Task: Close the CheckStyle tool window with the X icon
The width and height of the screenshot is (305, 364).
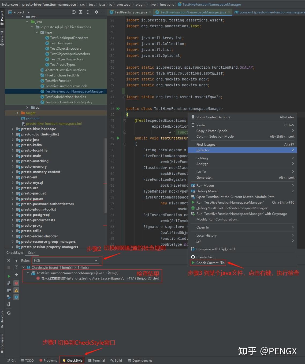Action: [x=9, y=260]
